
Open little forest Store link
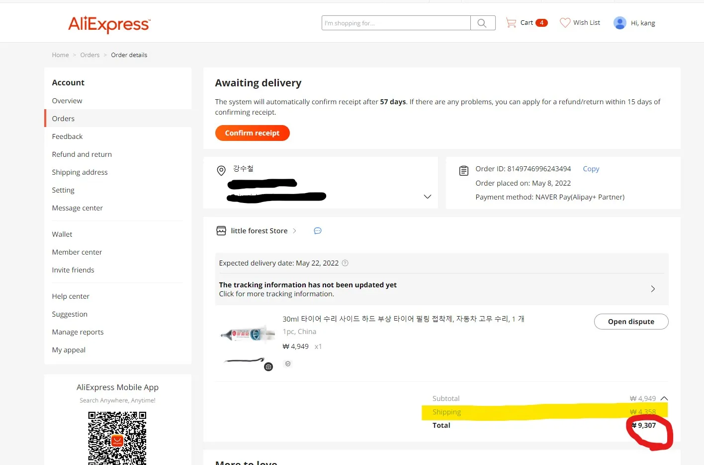[x=259, y=231]
